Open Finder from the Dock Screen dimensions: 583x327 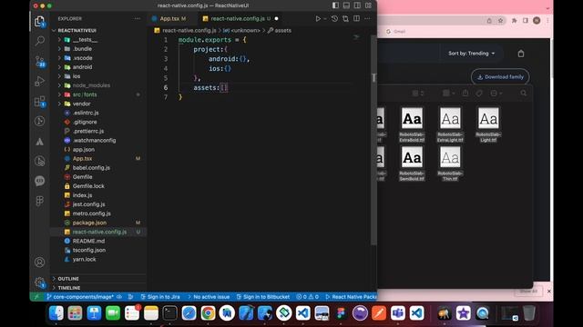pyautogui.click(x=56, y=313)
